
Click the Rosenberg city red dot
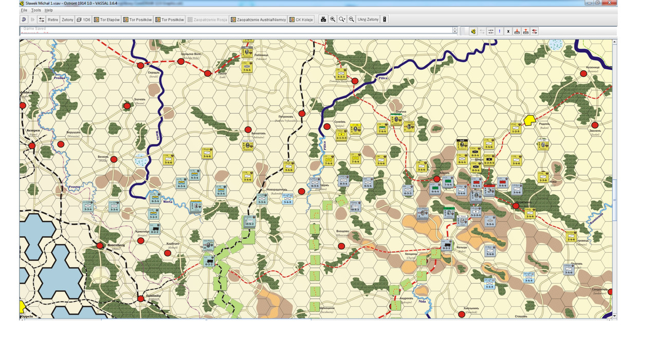100,246
